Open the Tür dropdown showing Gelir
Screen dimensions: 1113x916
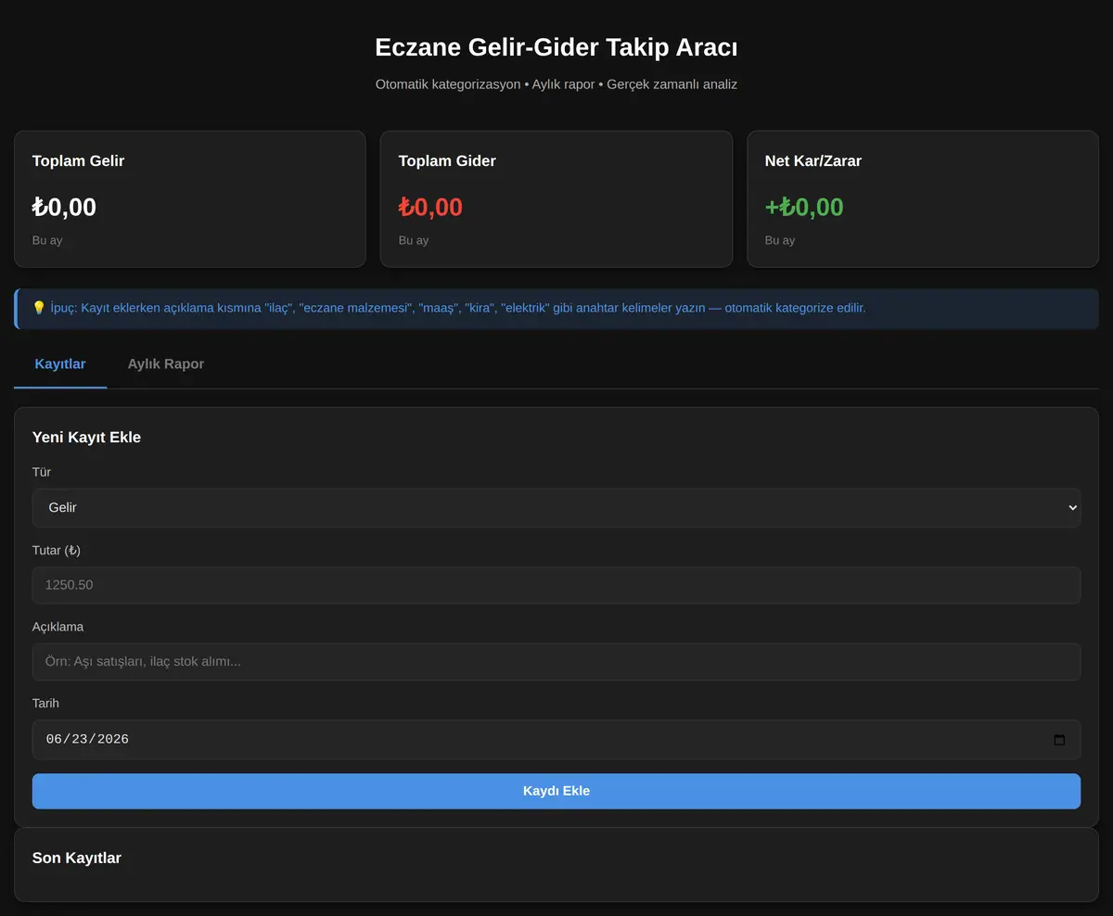click(556, 508)
